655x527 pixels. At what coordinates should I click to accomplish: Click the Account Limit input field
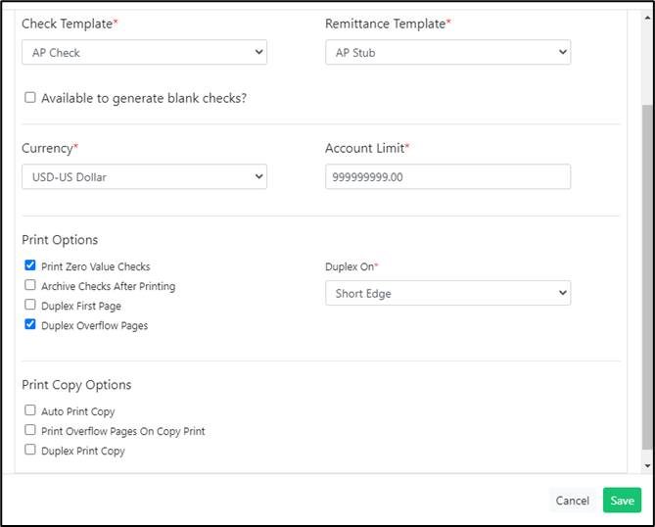(447, 176)
